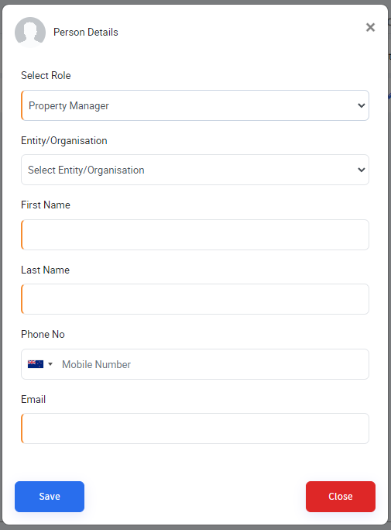
Task: Expand the Entity/Organisation chevron arrow
Action: pyautogui.click(x=362, y=170)
